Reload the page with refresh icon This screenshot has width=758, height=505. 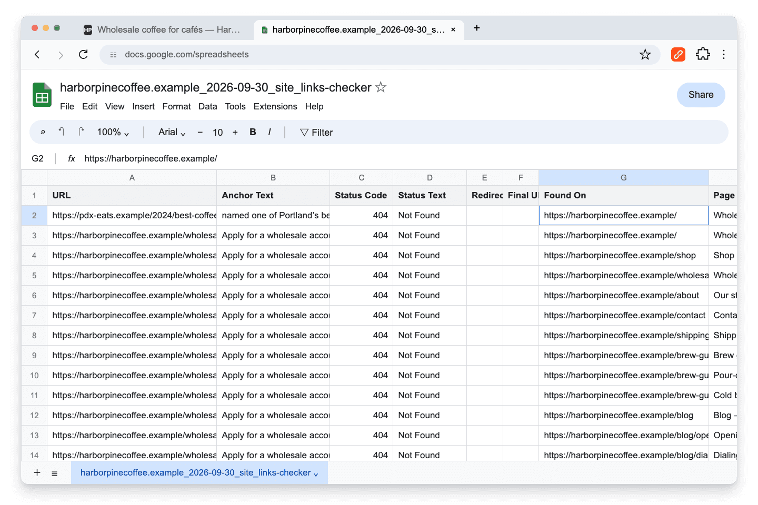pyautogui.click(x=83, y=55)
